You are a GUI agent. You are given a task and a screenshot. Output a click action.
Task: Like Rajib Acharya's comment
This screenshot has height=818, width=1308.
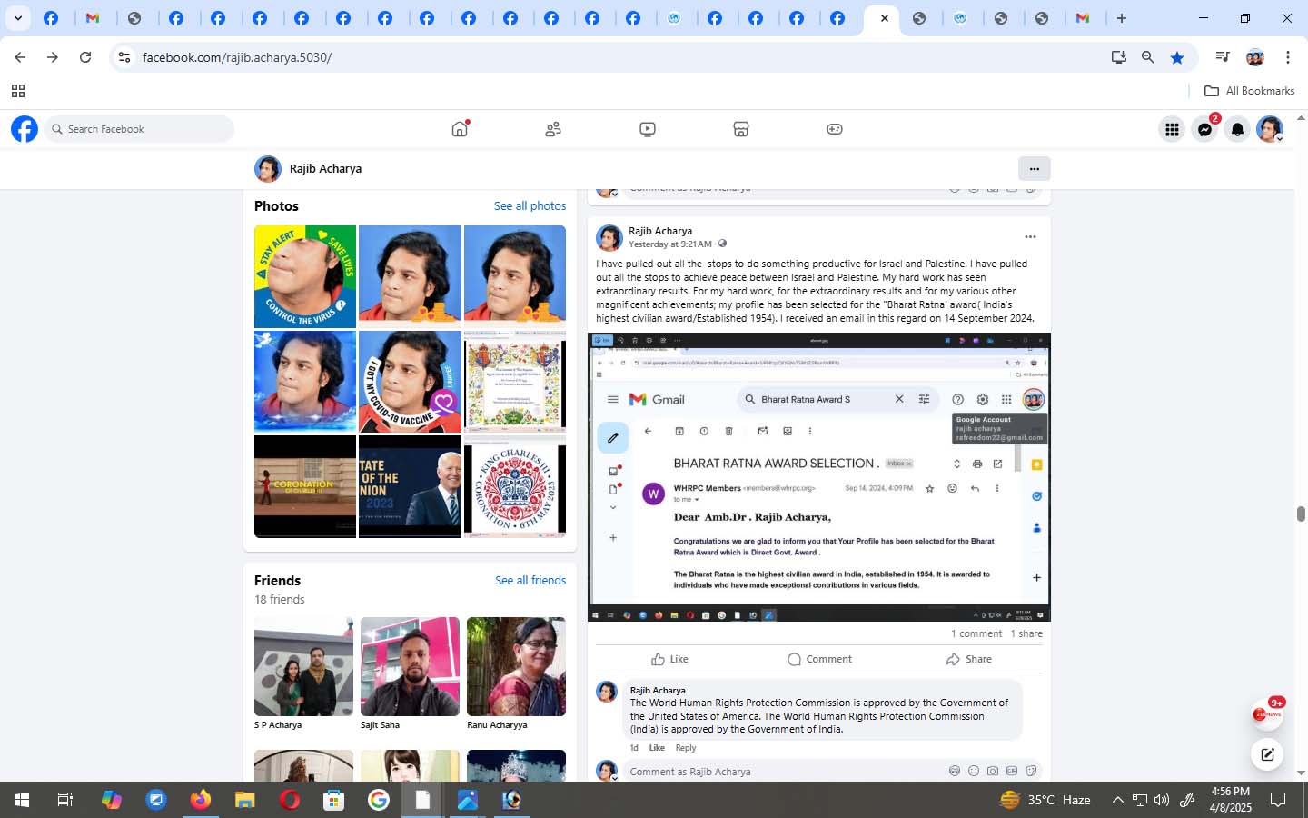pyautogui.click(x=657, y=748)
